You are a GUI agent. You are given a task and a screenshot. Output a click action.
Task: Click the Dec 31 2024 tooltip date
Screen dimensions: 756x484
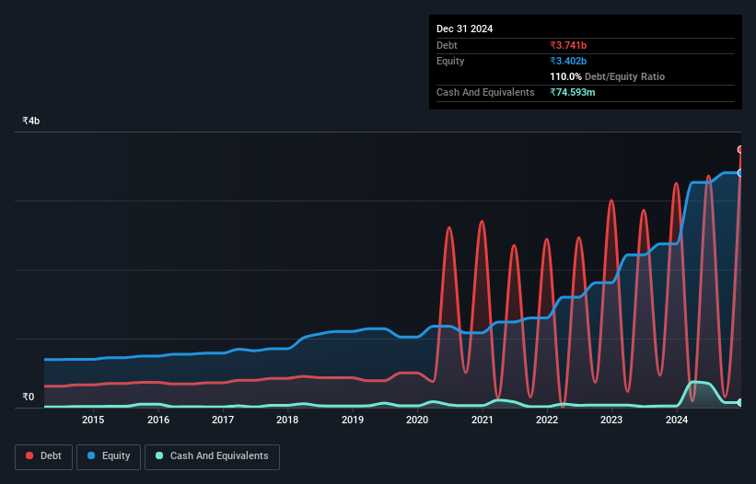(x=464, y=29)
